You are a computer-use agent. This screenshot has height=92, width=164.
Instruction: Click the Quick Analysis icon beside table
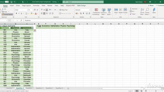(35, 30)
